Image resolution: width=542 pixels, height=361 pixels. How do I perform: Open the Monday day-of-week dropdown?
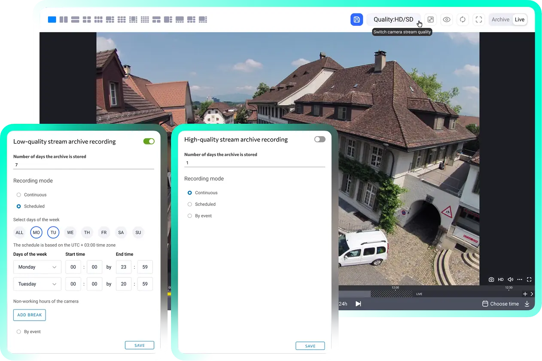click(x=37, y=267)
